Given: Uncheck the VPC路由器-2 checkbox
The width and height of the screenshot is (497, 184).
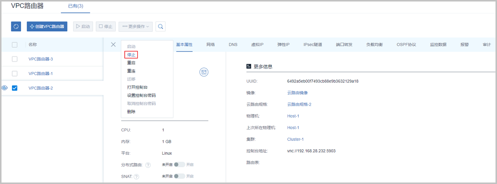Looking at the screenshot, I should 14,88.
